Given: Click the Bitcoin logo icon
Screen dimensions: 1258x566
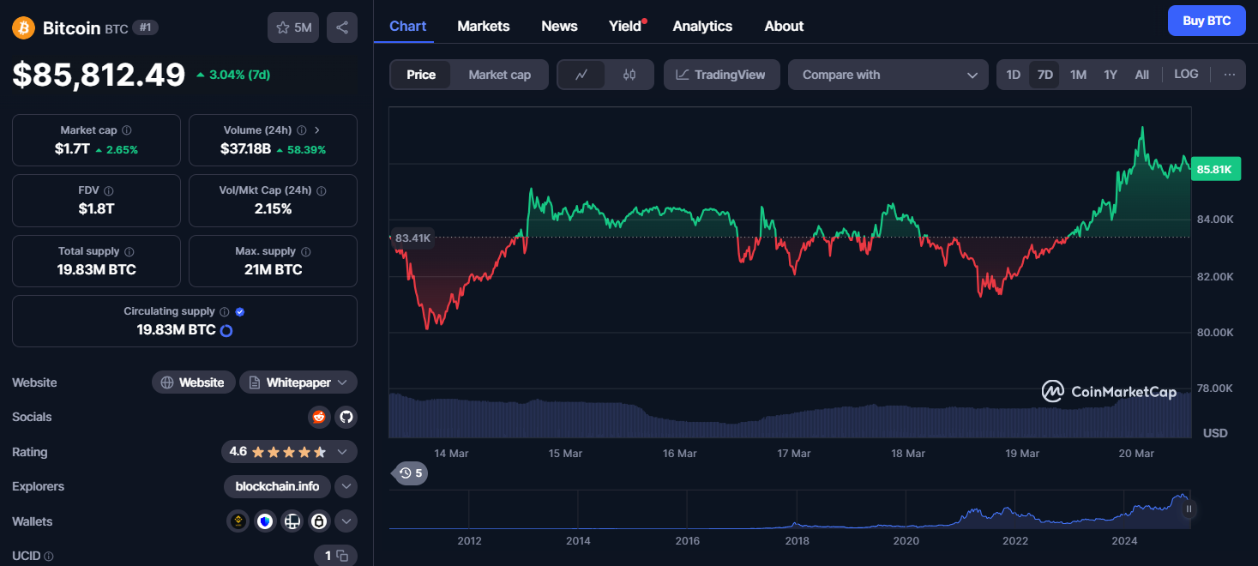Looking at the screenshot, I should click(23, 28).
